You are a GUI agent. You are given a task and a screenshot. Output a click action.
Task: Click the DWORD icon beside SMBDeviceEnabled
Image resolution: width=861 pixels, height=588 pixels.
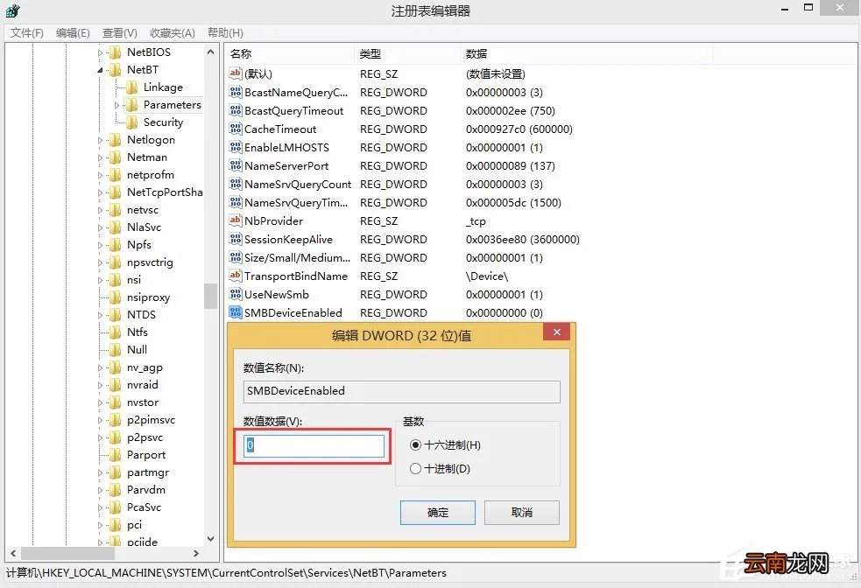pos(234,312)
